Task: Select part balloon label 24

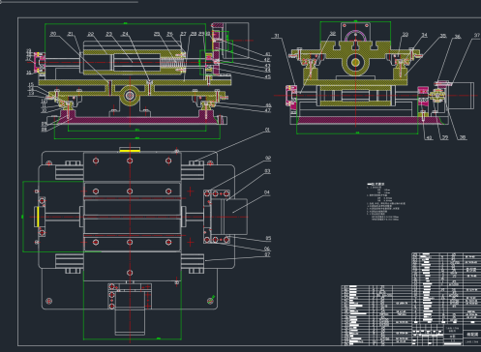Action: tap(125, 34)
